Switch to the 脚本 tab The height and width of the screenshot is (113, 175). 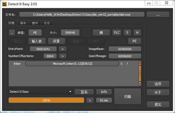click(x=23, y=23)
